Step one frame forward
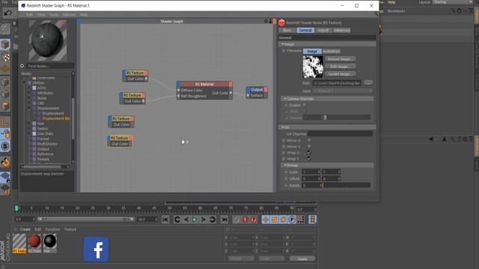Viewport: 479px width, 269px height. 203,220
